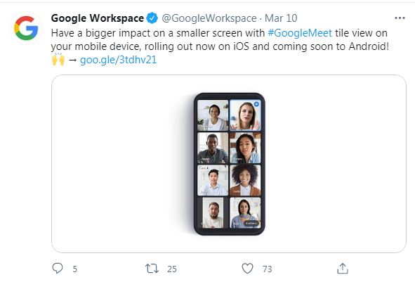This screenshot has height=282, width=415.
Task: Retweet using the arrows icon
Action: tap(152, 269)
